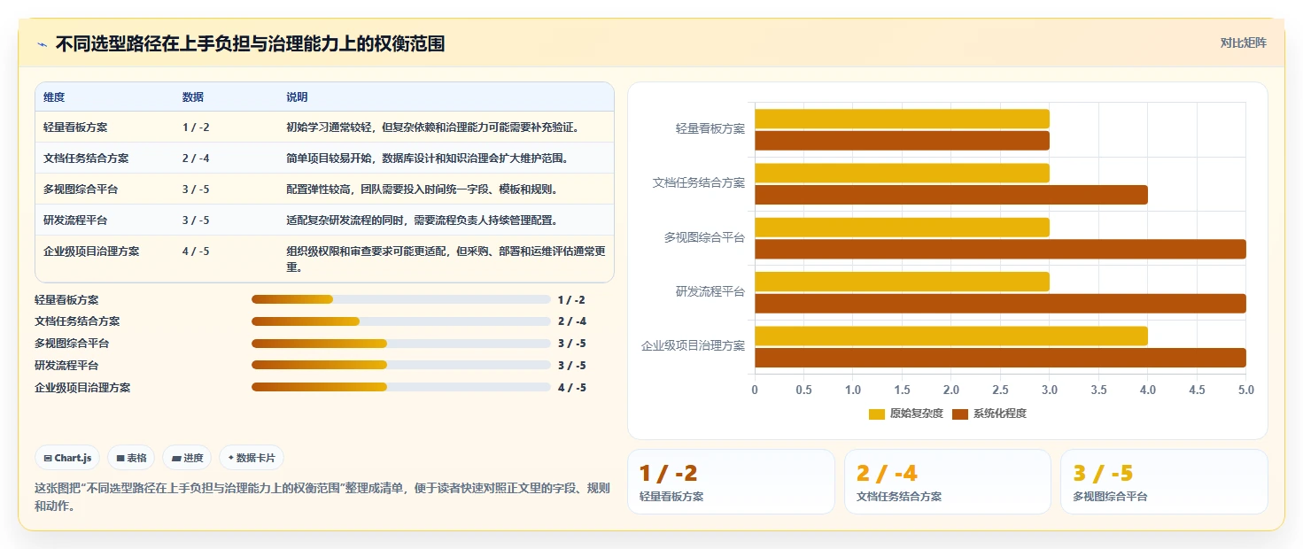Click the description starting 初始学习通常较轻
This screenshot has width=1303, height=549.
click(x=432, y=128)
